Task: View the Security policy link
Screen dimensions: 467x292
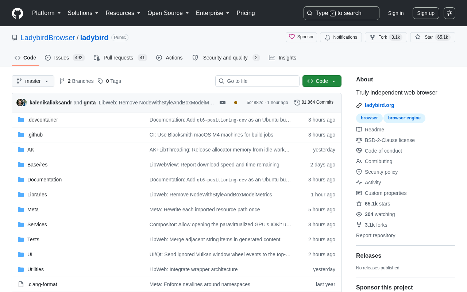Action: pos(381,172)
